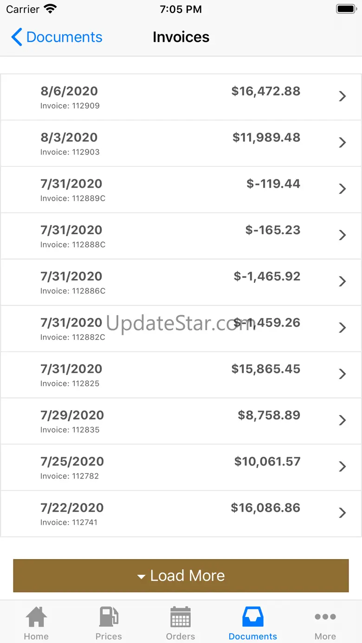Open chevron for invoice 112825
362x643 pixels.
(x=343, y=374)
